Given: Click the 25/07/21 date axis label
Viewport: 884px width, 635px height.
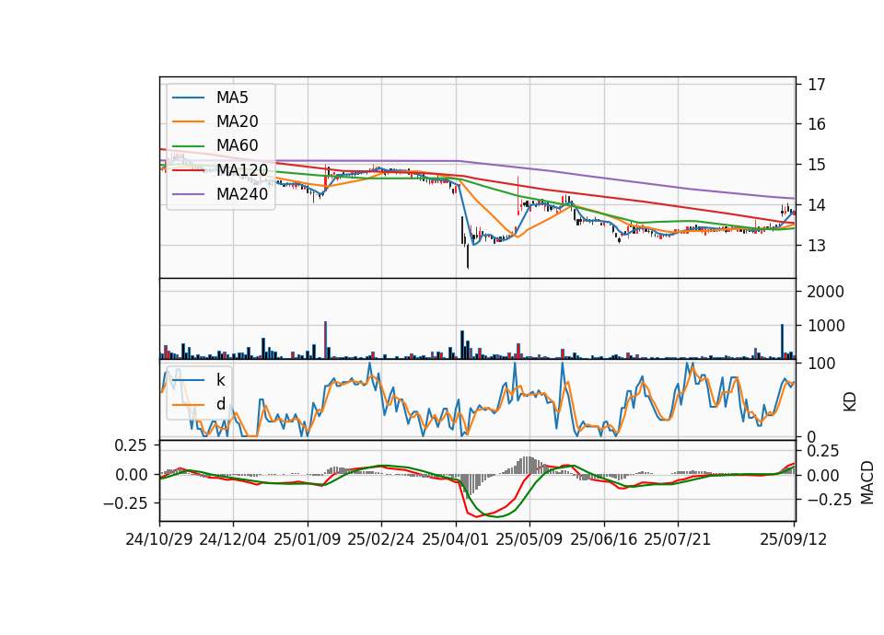Looking at the screenshot, I should (678, 539).
